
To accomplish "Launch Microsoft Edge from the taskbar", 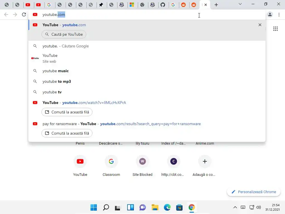I will (167, 207).
